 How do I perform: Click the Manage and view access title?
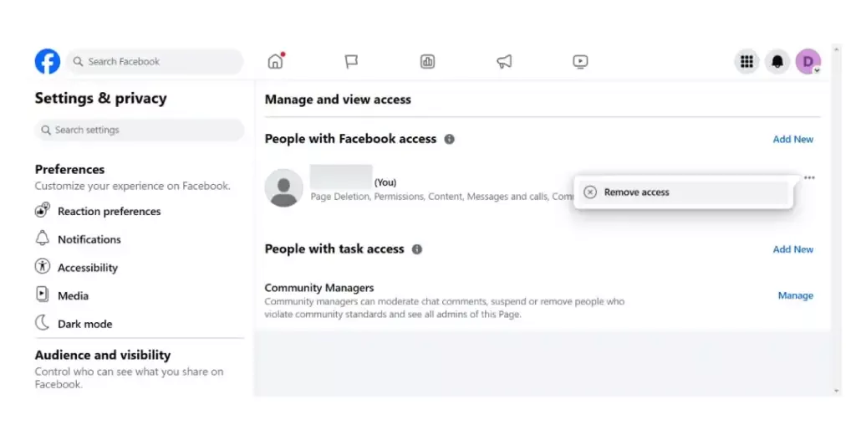[338, 100]
